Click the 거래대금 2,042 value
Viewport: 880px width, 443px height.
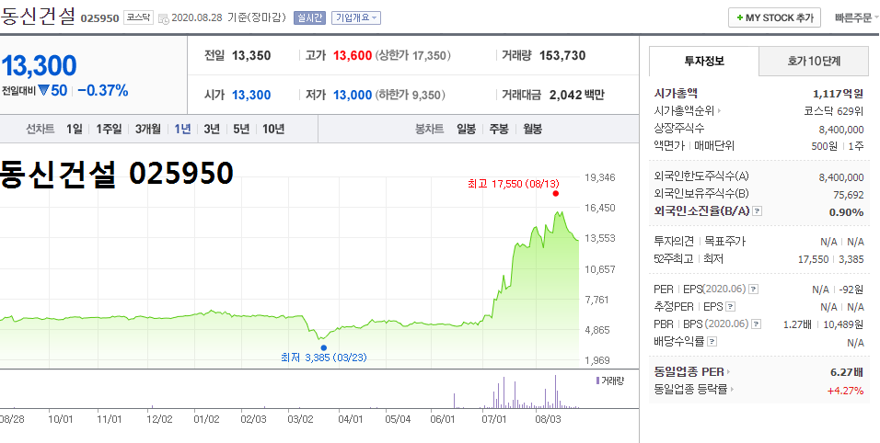tap(567, 96)
